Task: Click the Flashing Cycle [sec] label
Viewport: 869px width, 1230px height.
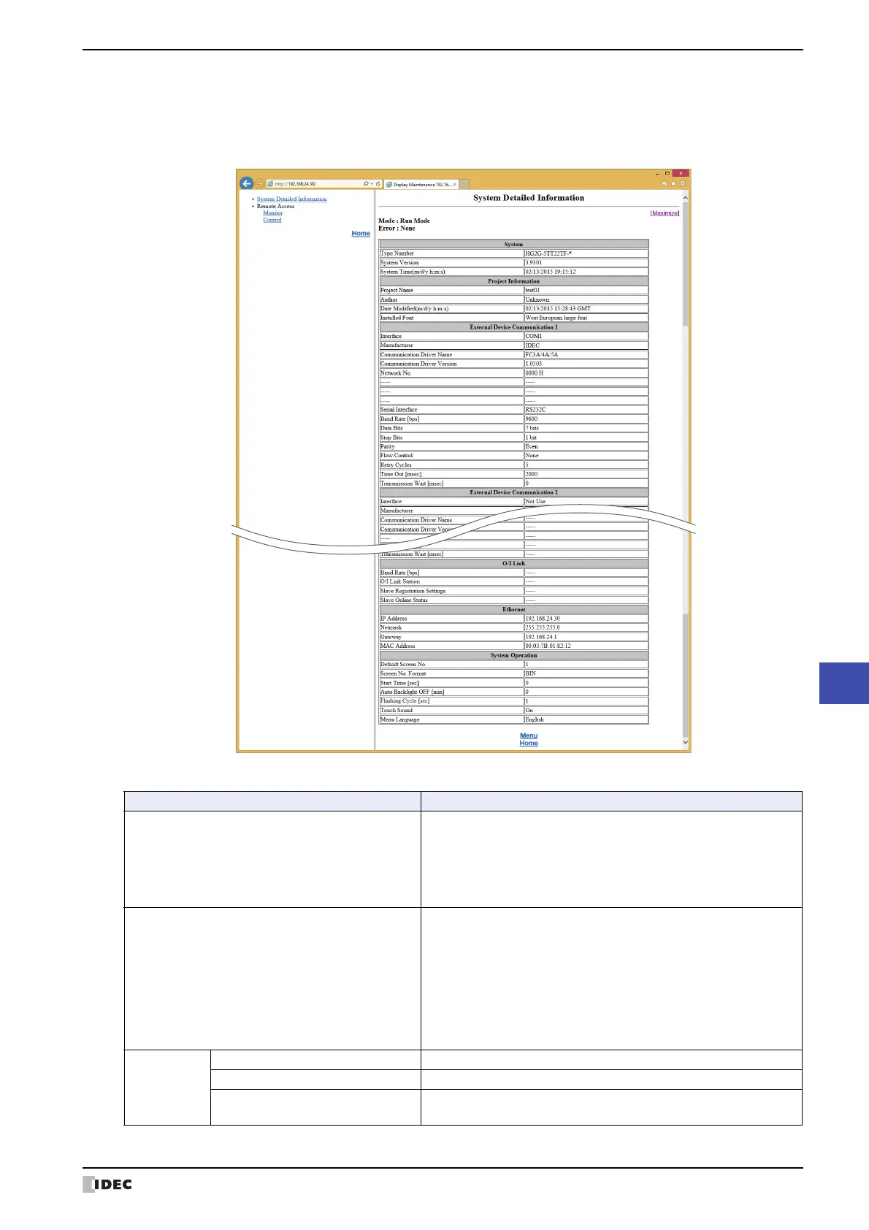Action: point(405,701)
